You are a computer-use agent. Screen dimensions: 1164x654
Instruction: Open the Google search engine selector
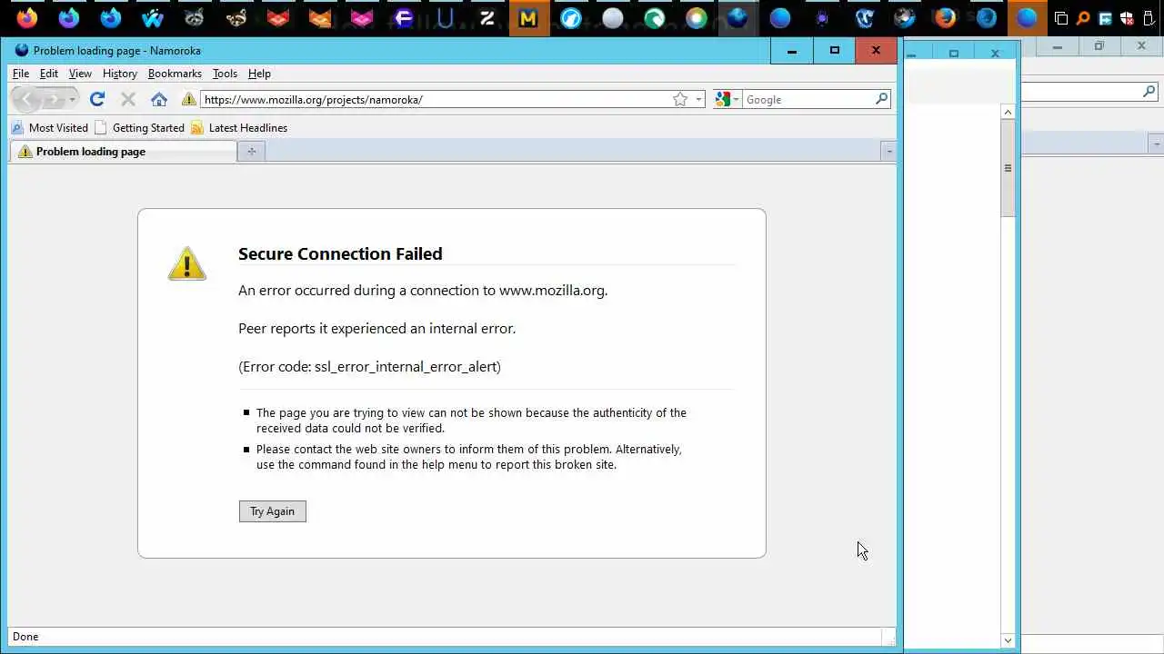click(x=727, y=99)
